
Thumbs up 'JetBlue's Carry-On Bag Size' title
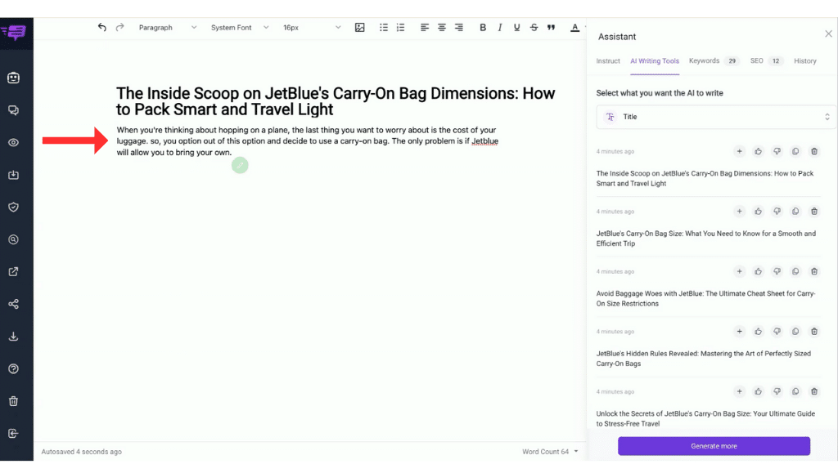coord(758,212)
